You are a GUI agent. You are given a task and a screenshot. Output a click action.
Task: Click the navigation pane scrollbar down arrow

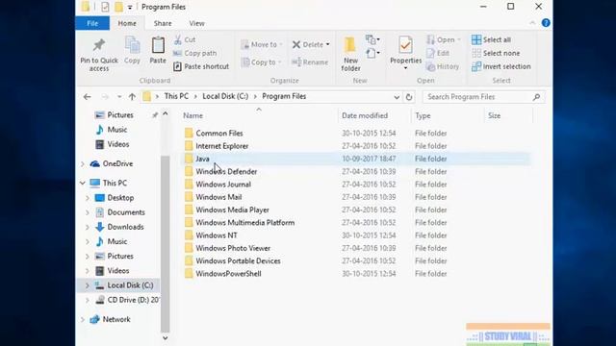[166, 337]
